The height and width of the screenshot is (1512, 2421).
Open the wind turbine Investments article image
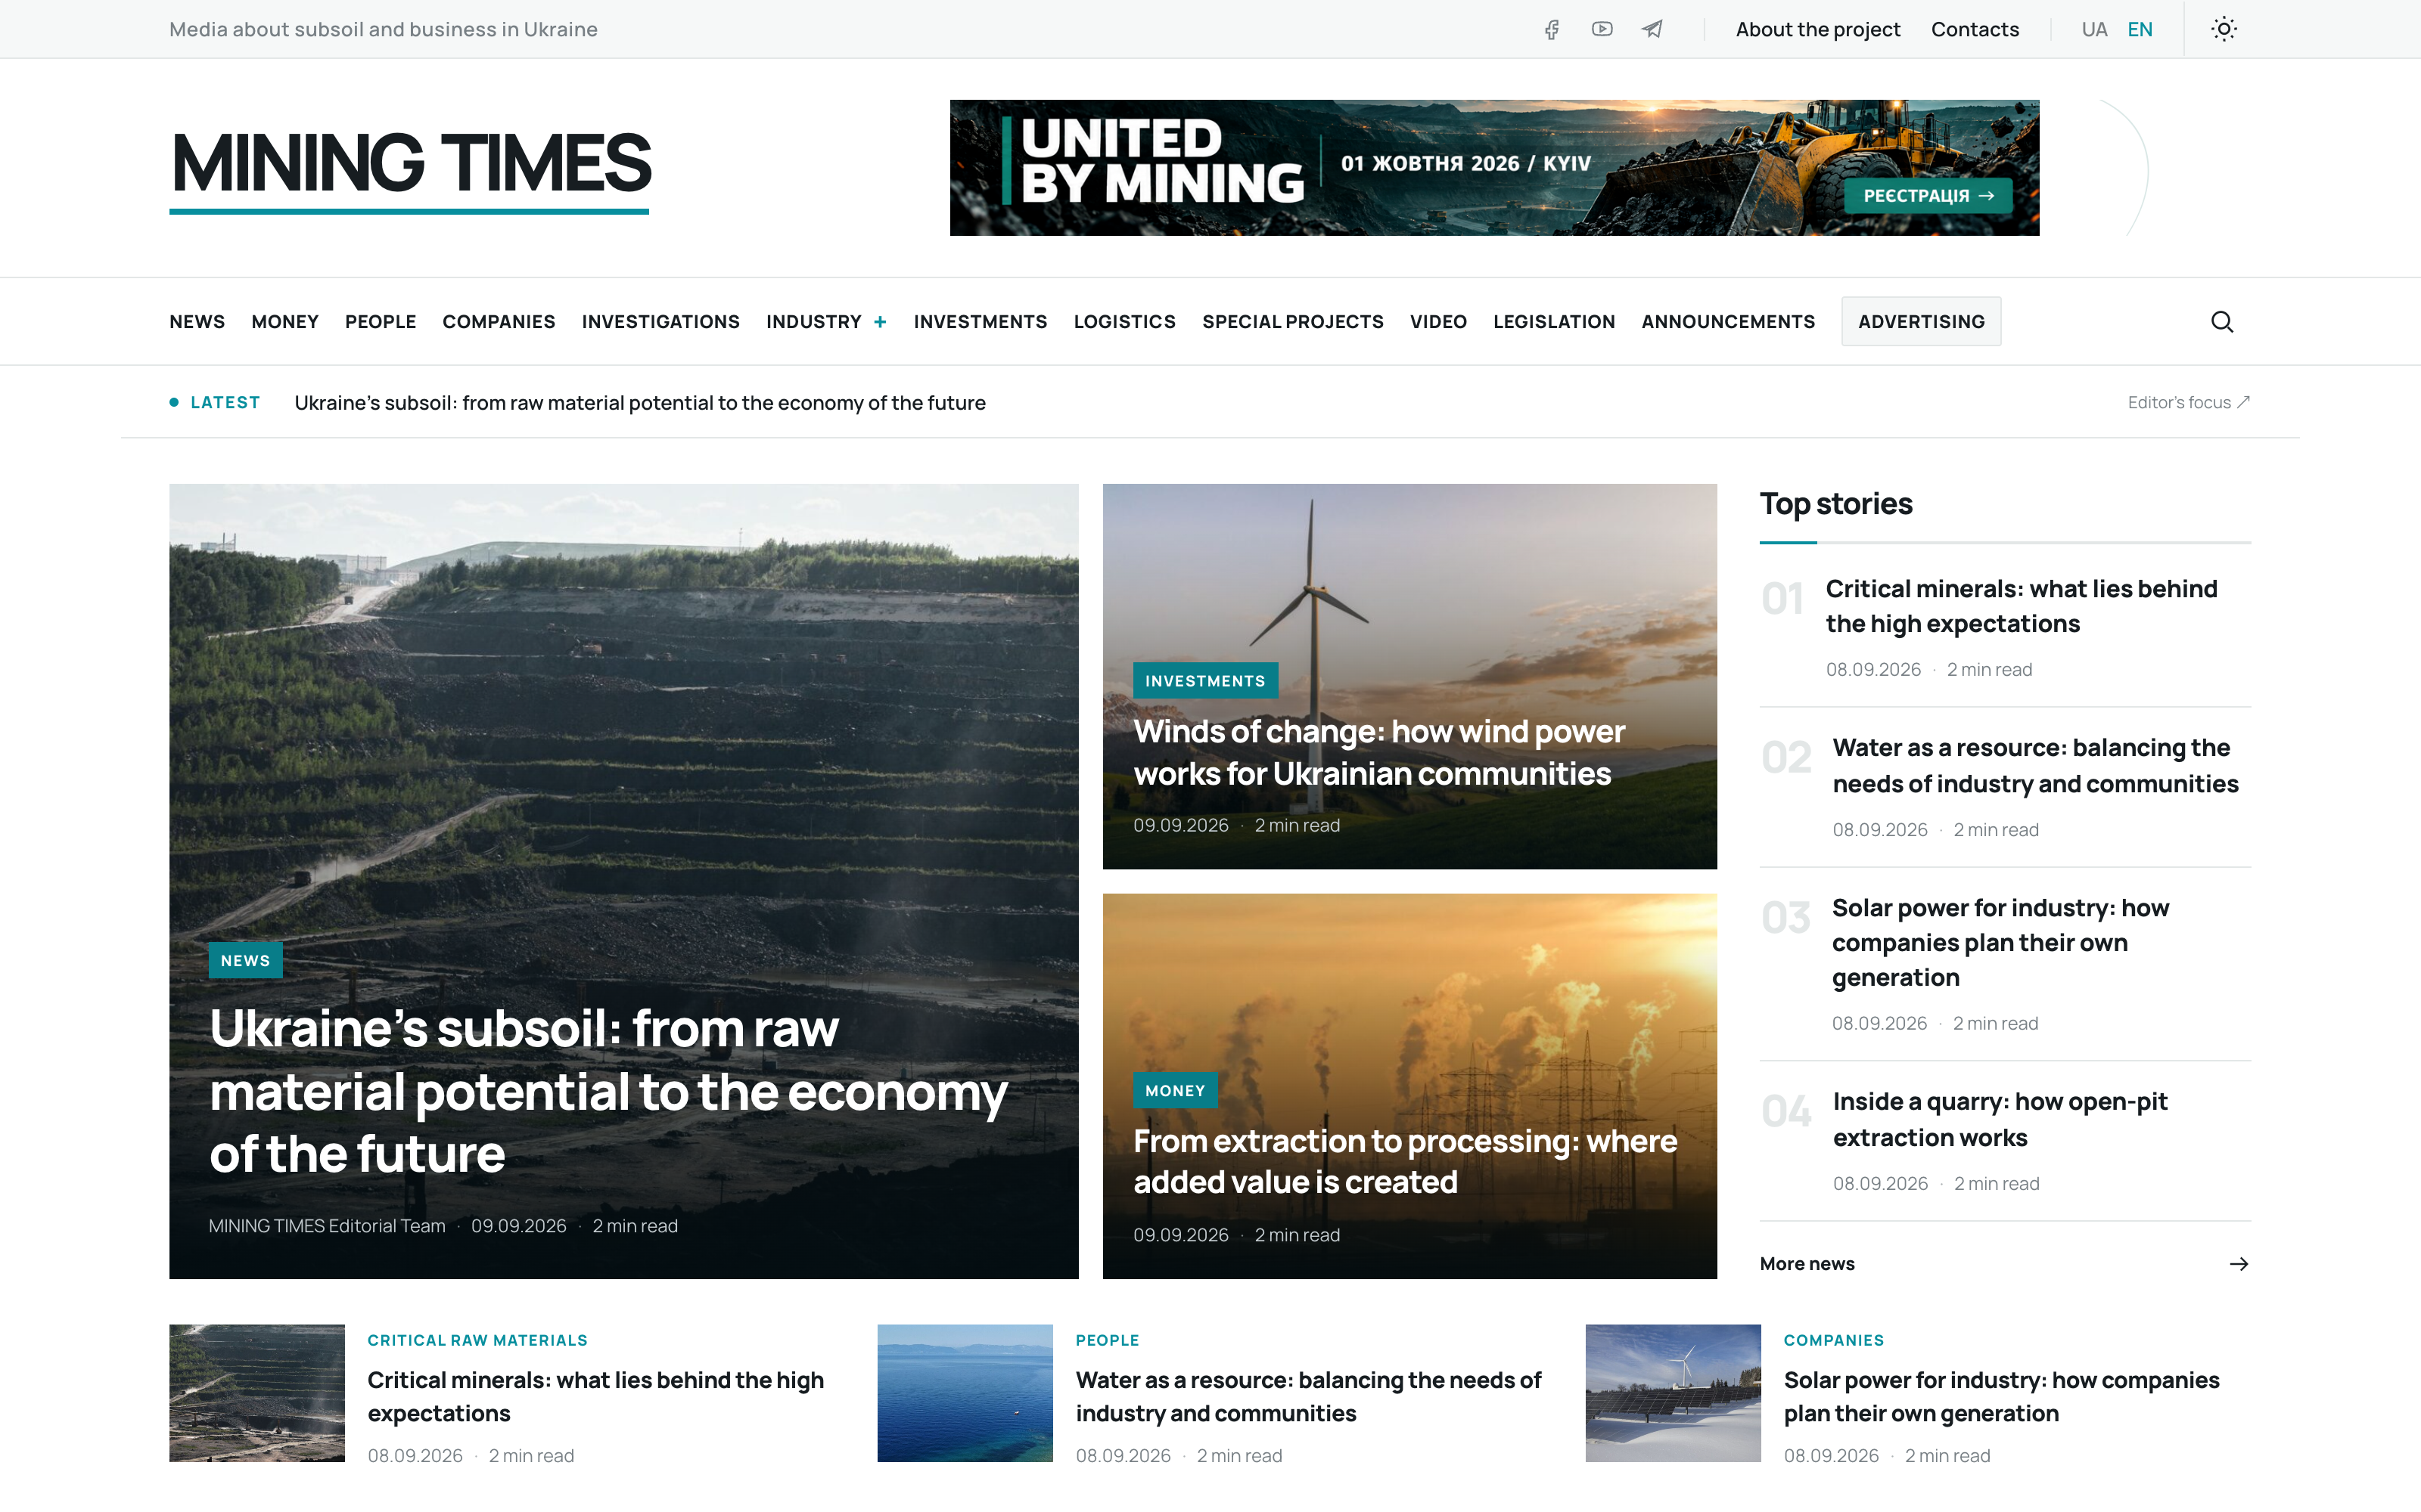coord(1409,676)
